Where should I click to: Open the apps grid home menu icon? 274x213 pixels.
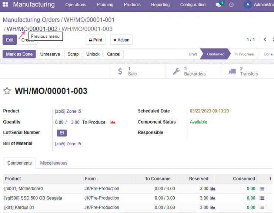point(5,4)
